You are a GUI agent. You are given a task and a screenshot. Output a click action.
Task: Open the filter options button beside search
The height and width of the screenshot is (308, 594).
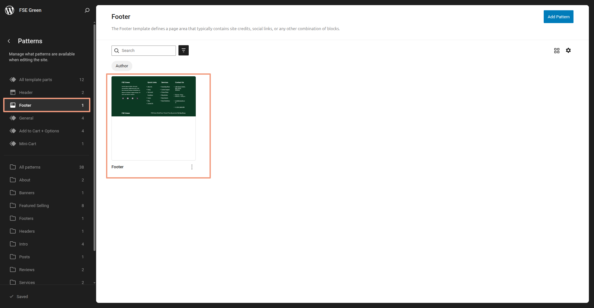pos(184,50)
